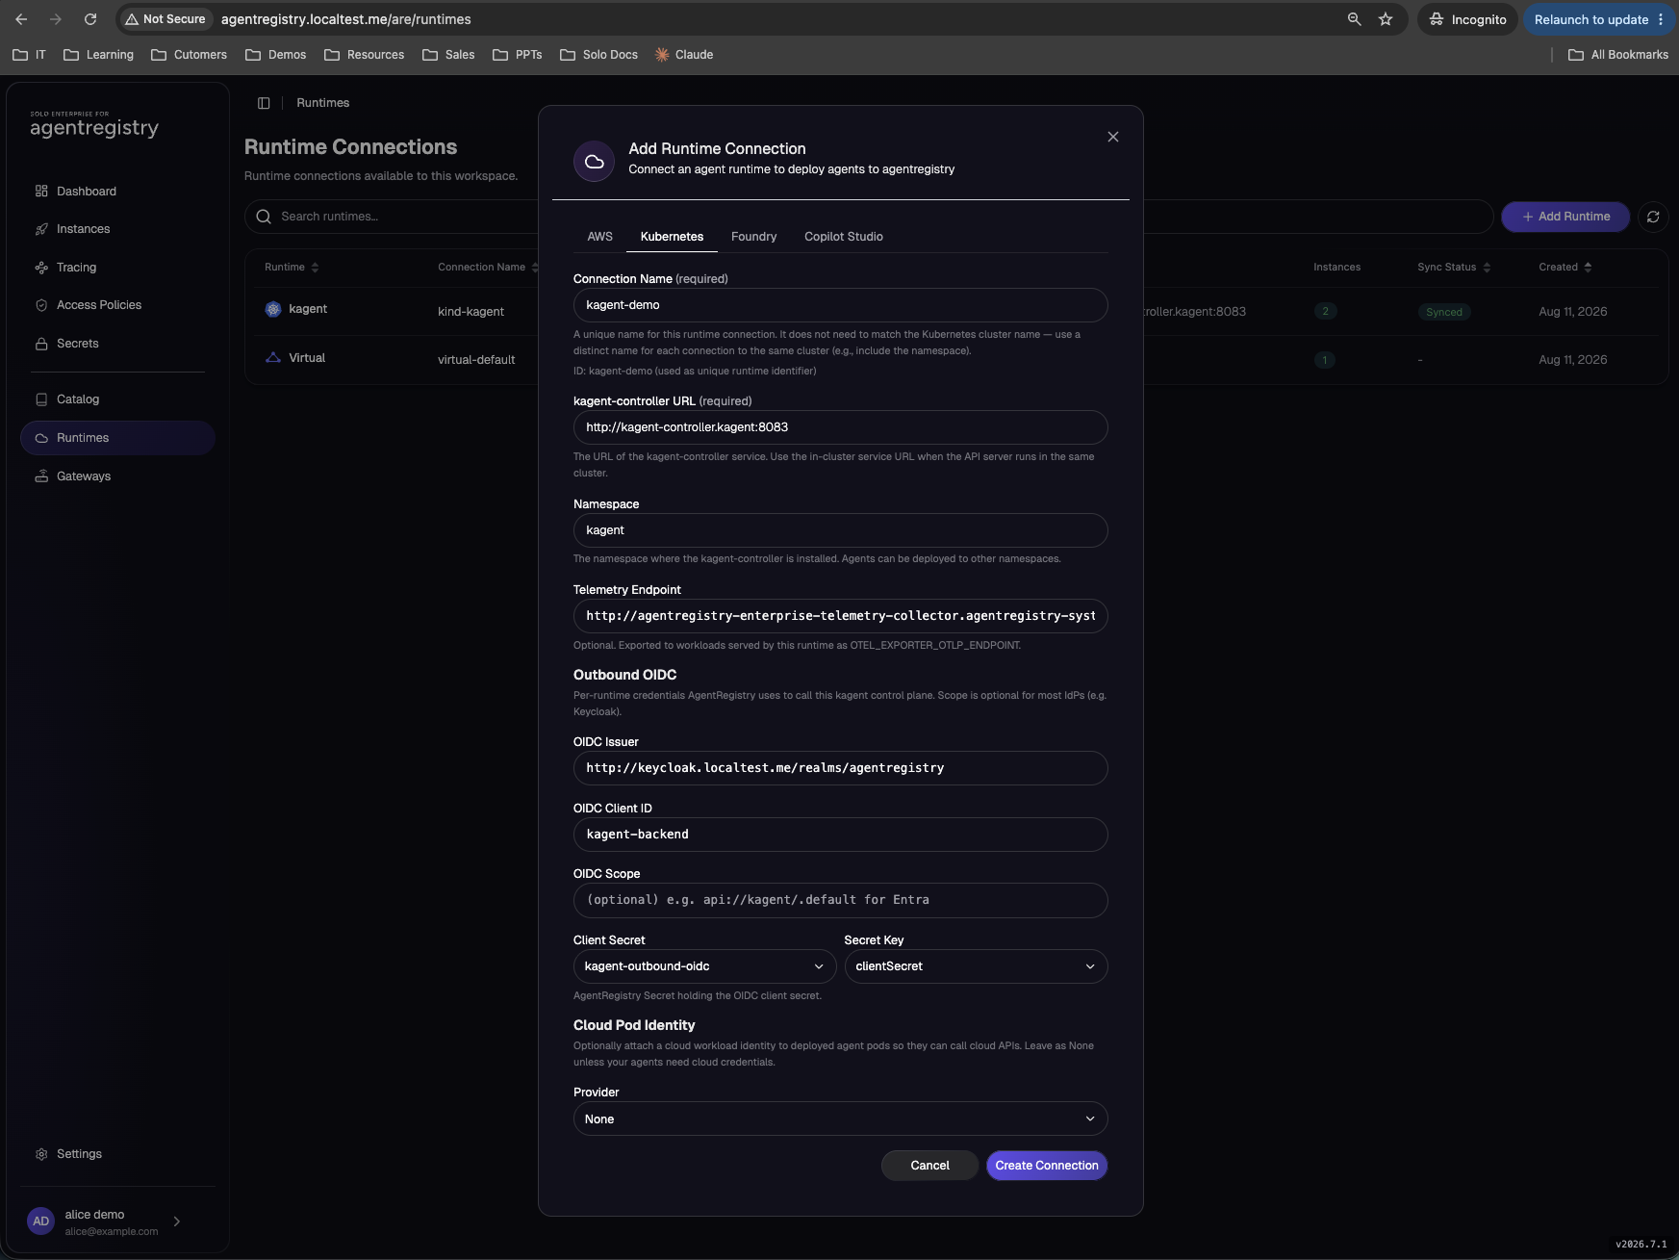Viewport: 1679px width, 1260px height.
Task: Click the OIDC Scope field
Action: tap(840, 900)
